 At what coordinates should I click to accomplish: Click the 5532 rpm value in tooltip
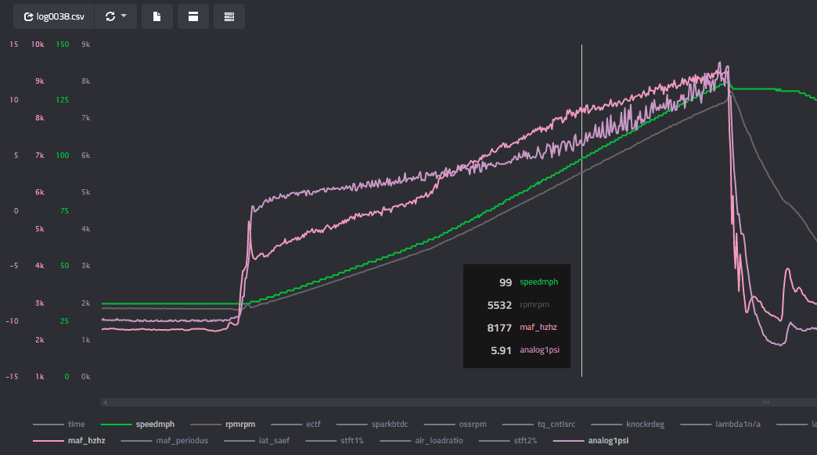tap(499, 305)
